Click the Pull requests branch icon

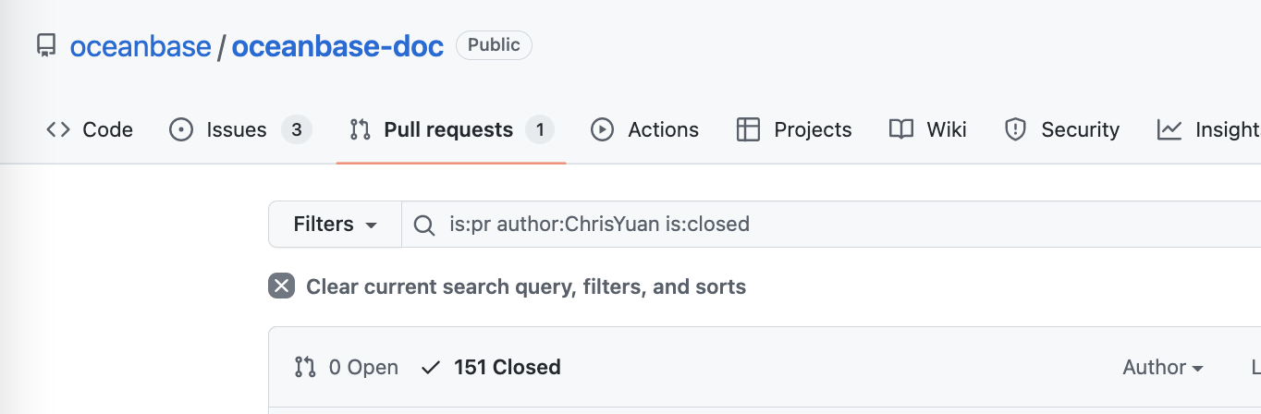(360, 130)
